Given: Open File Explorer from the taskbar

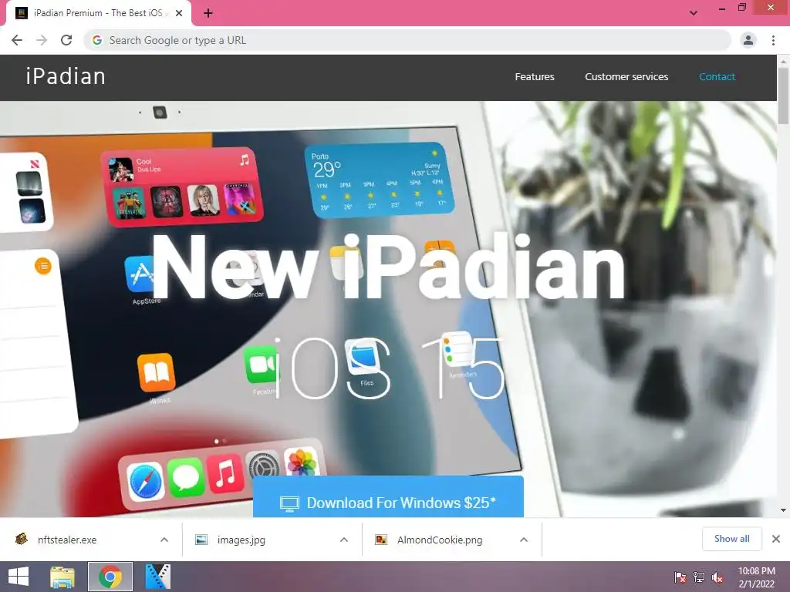Looking at the screenshot, I should 62,577.
